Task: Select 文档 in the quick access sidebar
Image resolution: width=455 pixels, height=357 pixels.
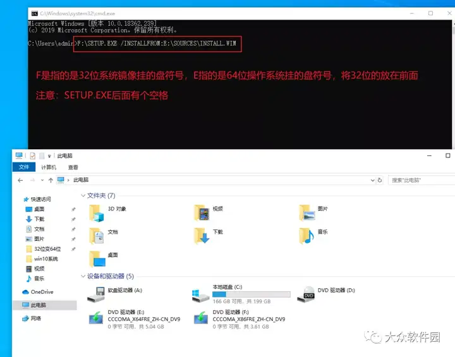Action: (x=39, y=229)
